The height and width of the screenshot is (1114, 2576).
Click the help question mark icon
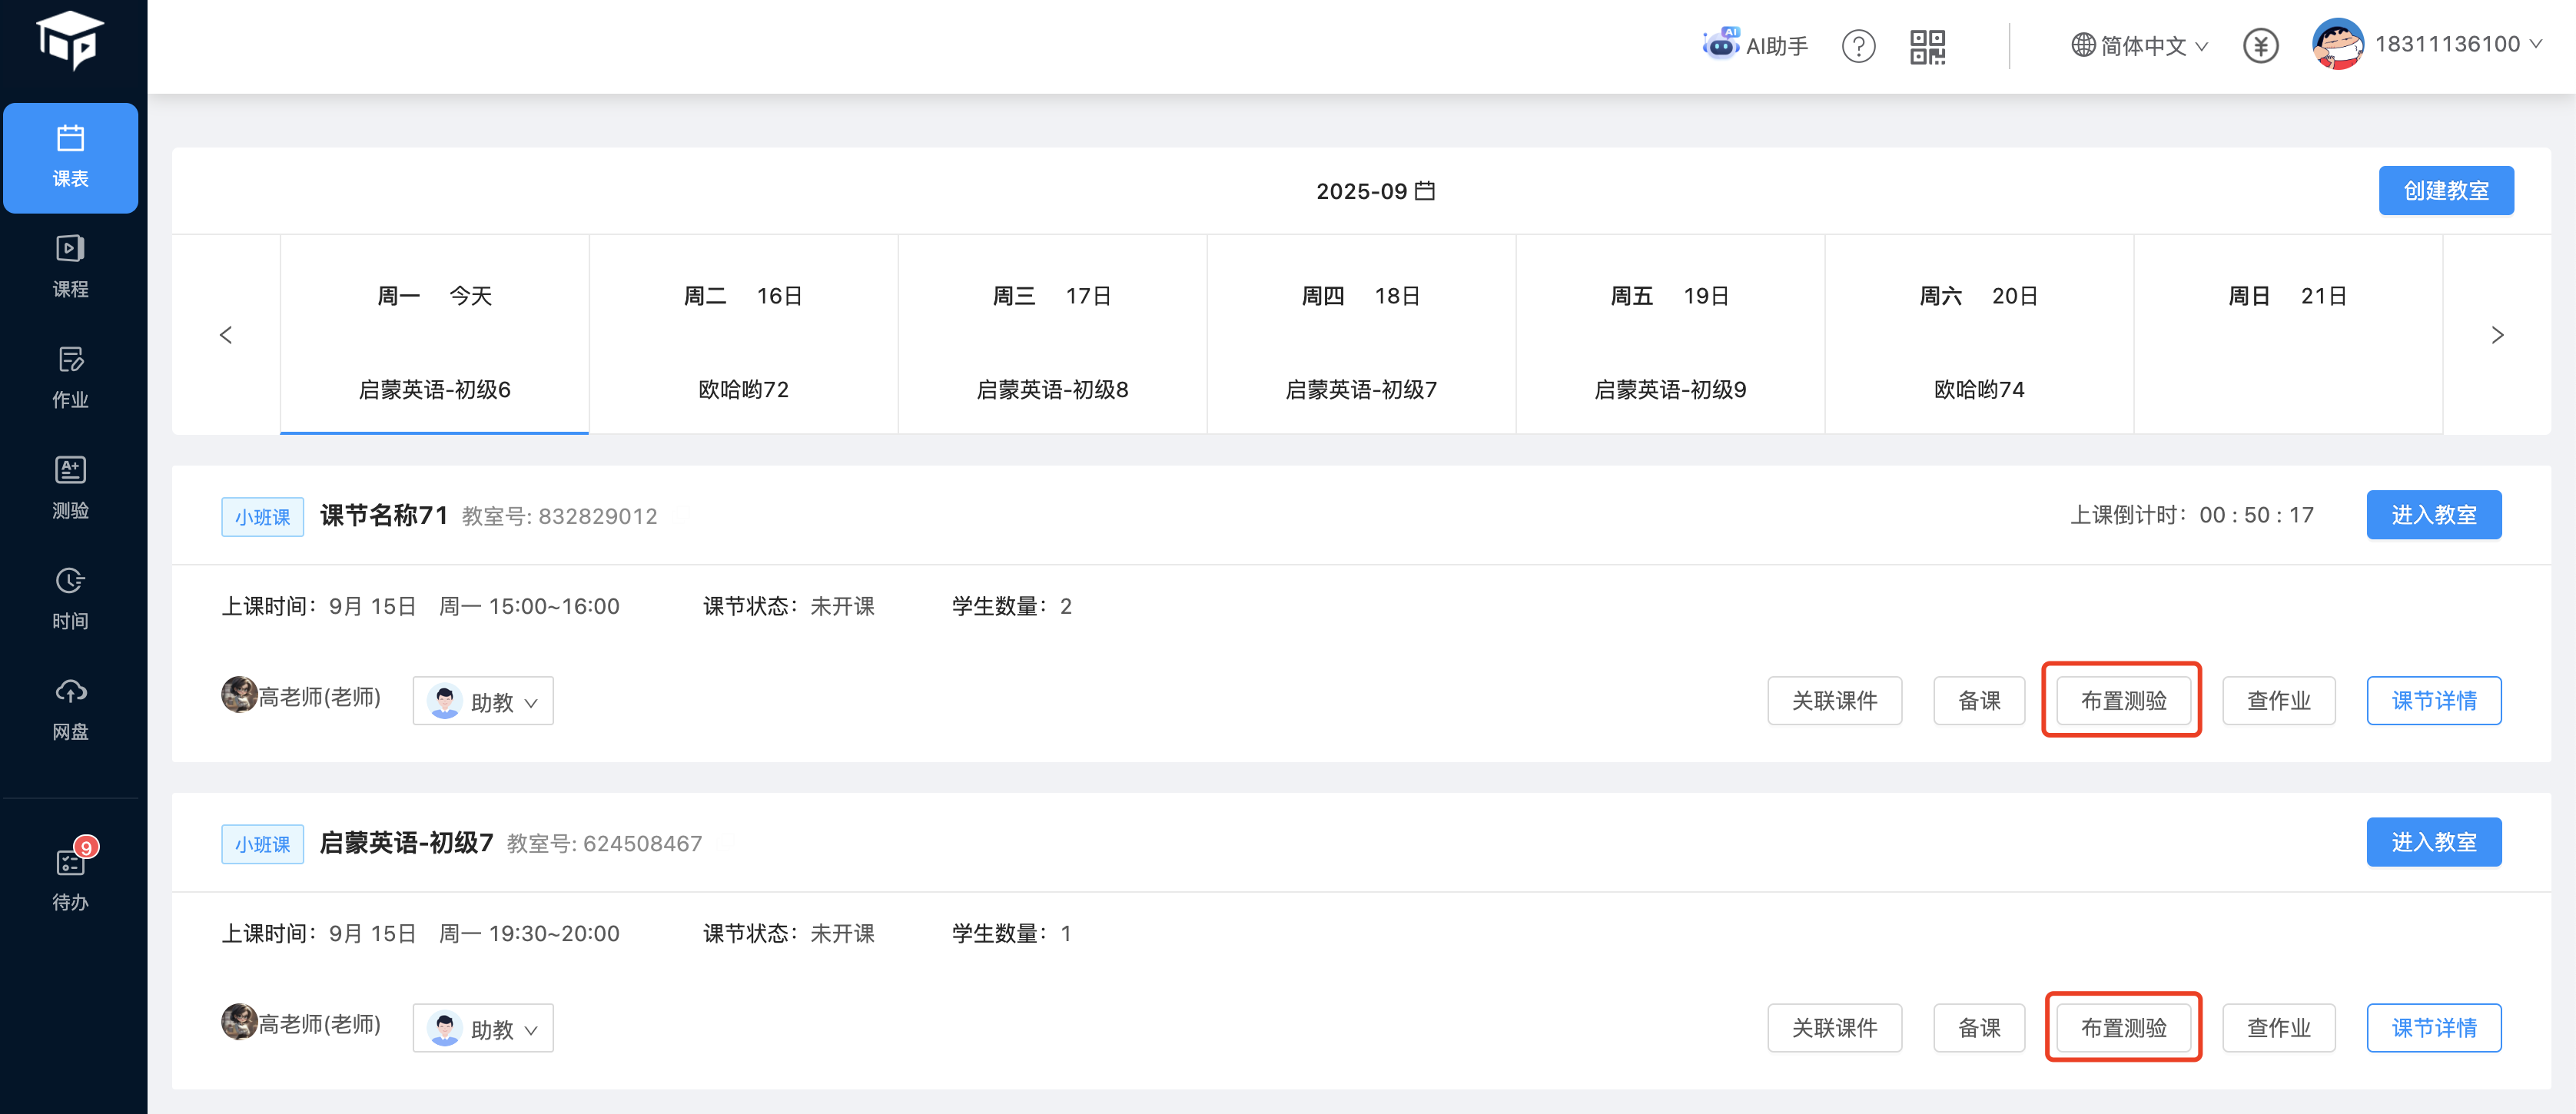pyautogui.click(x=1858, y=46)
